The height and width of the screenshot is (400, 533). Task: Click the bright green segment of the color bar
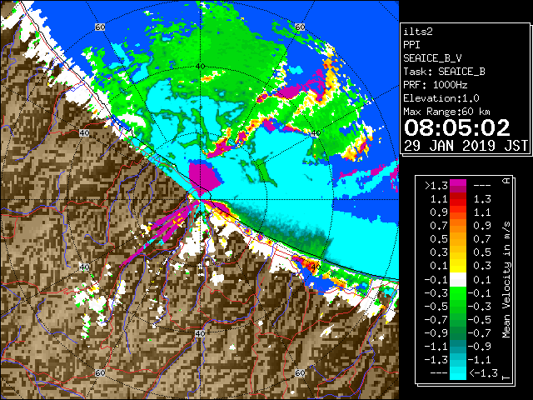tap(458, 294)
